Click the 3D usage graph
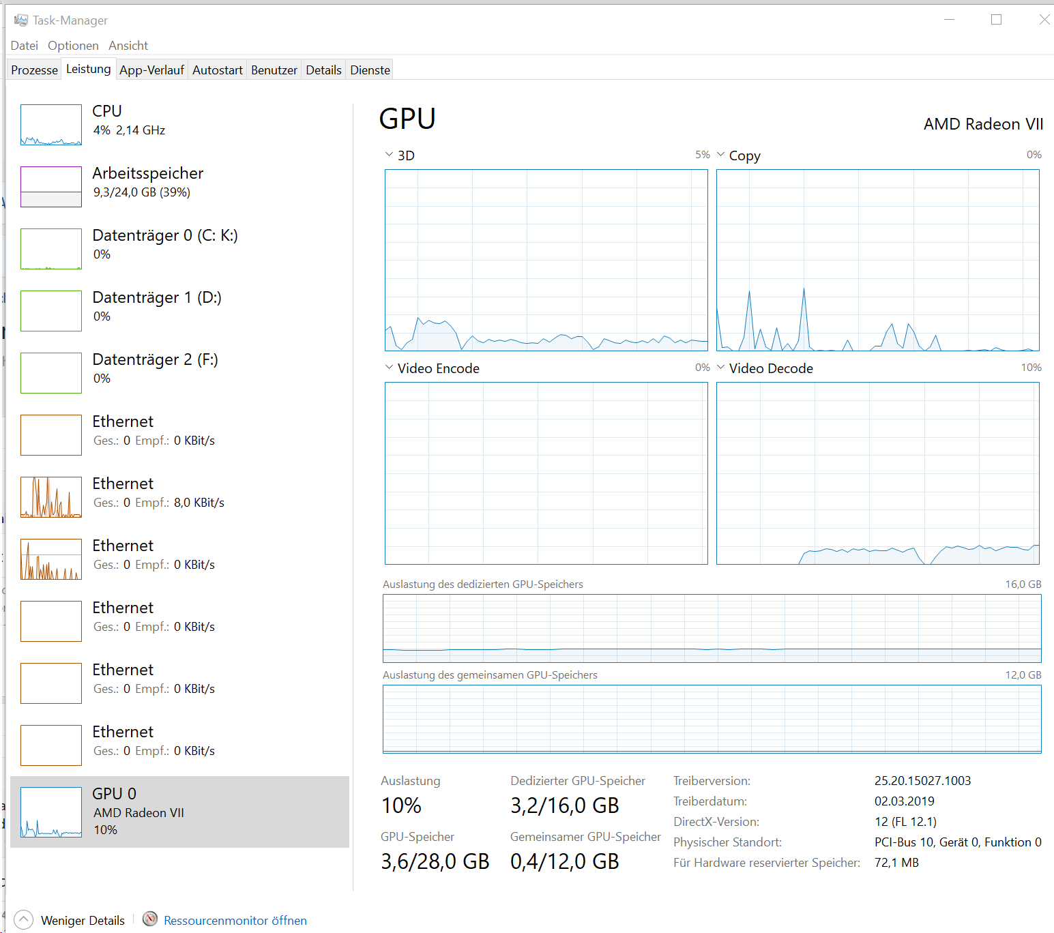 (x=546, y=261)
